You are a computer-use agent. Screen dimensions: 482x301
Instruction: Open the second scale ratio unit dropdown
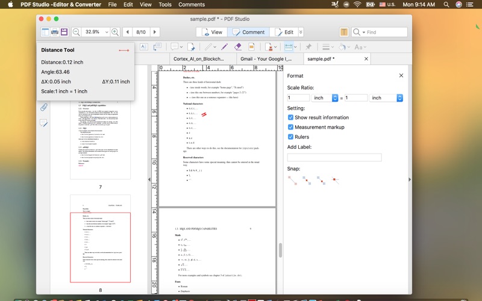[386, 98]
